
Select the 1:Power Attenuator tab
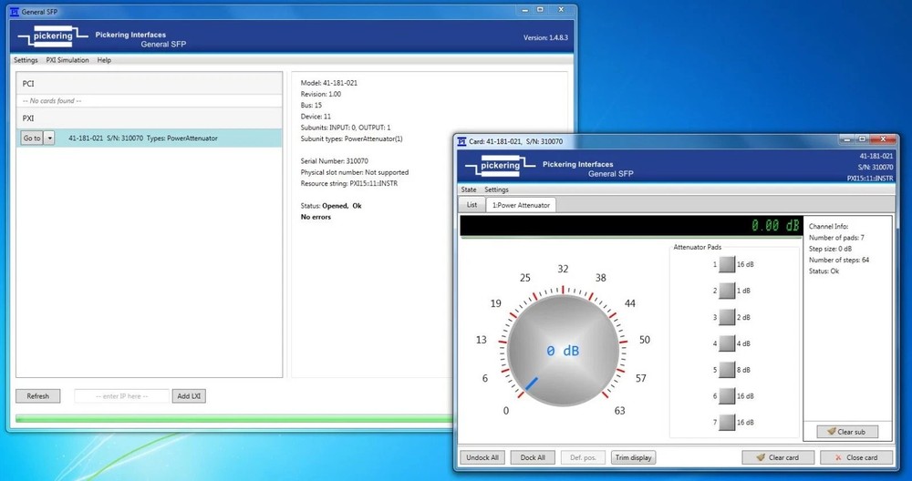[x=521, y=205]
